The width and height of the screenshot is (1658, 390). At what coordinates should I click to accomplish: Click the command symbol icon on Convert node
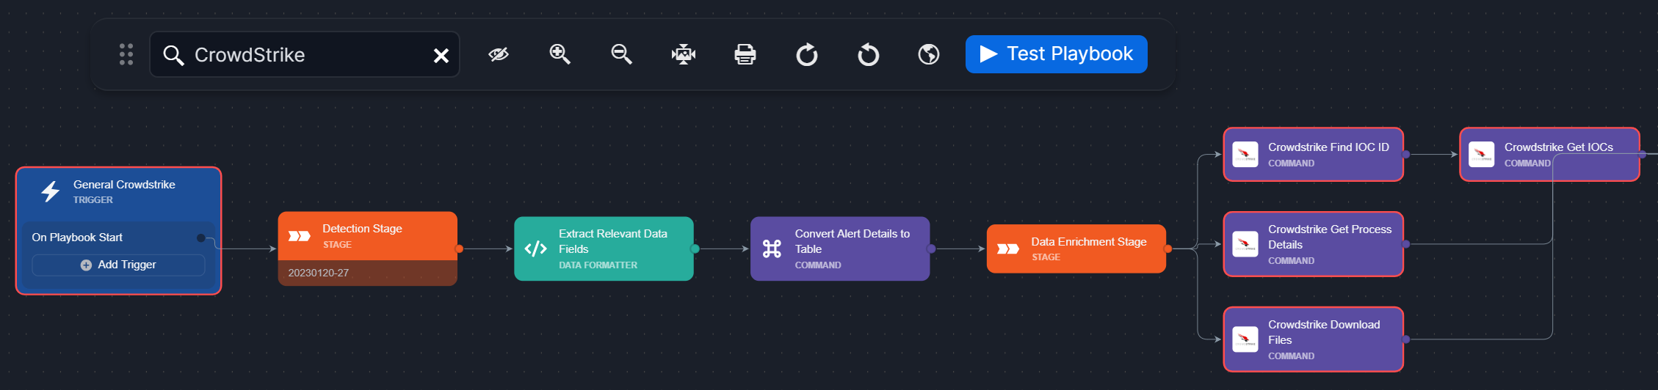tap(772, 249)
